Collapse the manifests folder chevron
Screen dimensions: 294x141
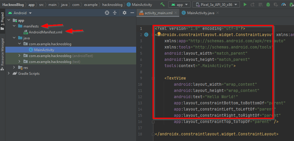click(x=14, y=26)
